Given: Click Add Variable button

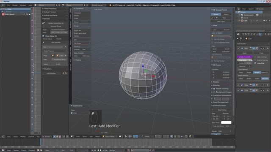Looking at the screenshot, I should [x=56, y=42].
